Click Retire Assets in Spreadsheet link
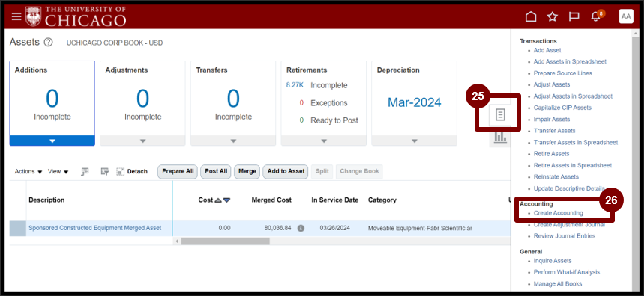This screenshot has height=296, width=644. point(573,165)
